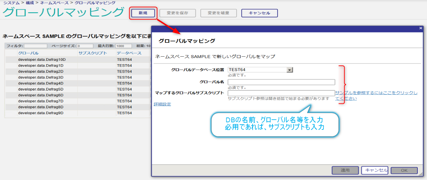Screen dimensions: 427x180
Task: Select row developer.data.Defrag5D
Action: pos(78,89)
